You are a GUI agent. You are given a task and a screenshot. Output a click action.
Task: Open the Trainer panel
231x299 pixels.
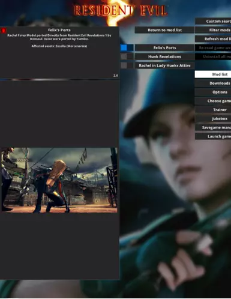point(213,110)
